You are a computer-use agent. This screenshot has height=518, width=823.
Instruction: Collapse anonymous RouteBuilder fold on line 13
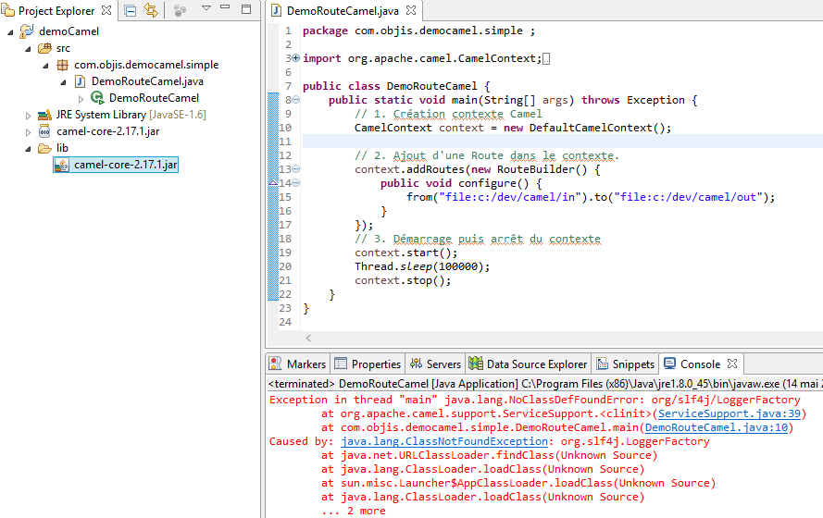[x=296, y=169]
